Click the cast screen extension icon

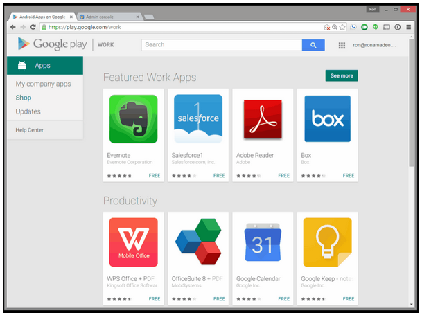387,27
